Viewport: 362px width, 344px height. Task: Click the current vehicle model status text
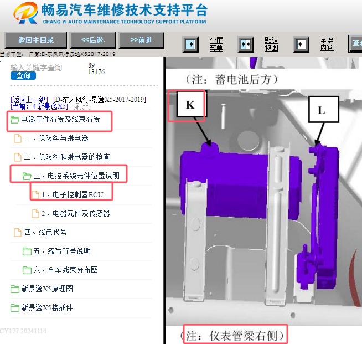click(x=58, y=54)
